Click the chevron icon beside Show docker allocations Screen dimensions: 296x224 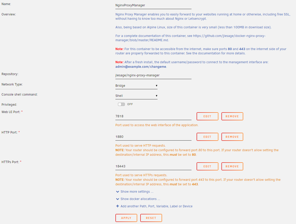pyautogui.click(x=117, y=199)
